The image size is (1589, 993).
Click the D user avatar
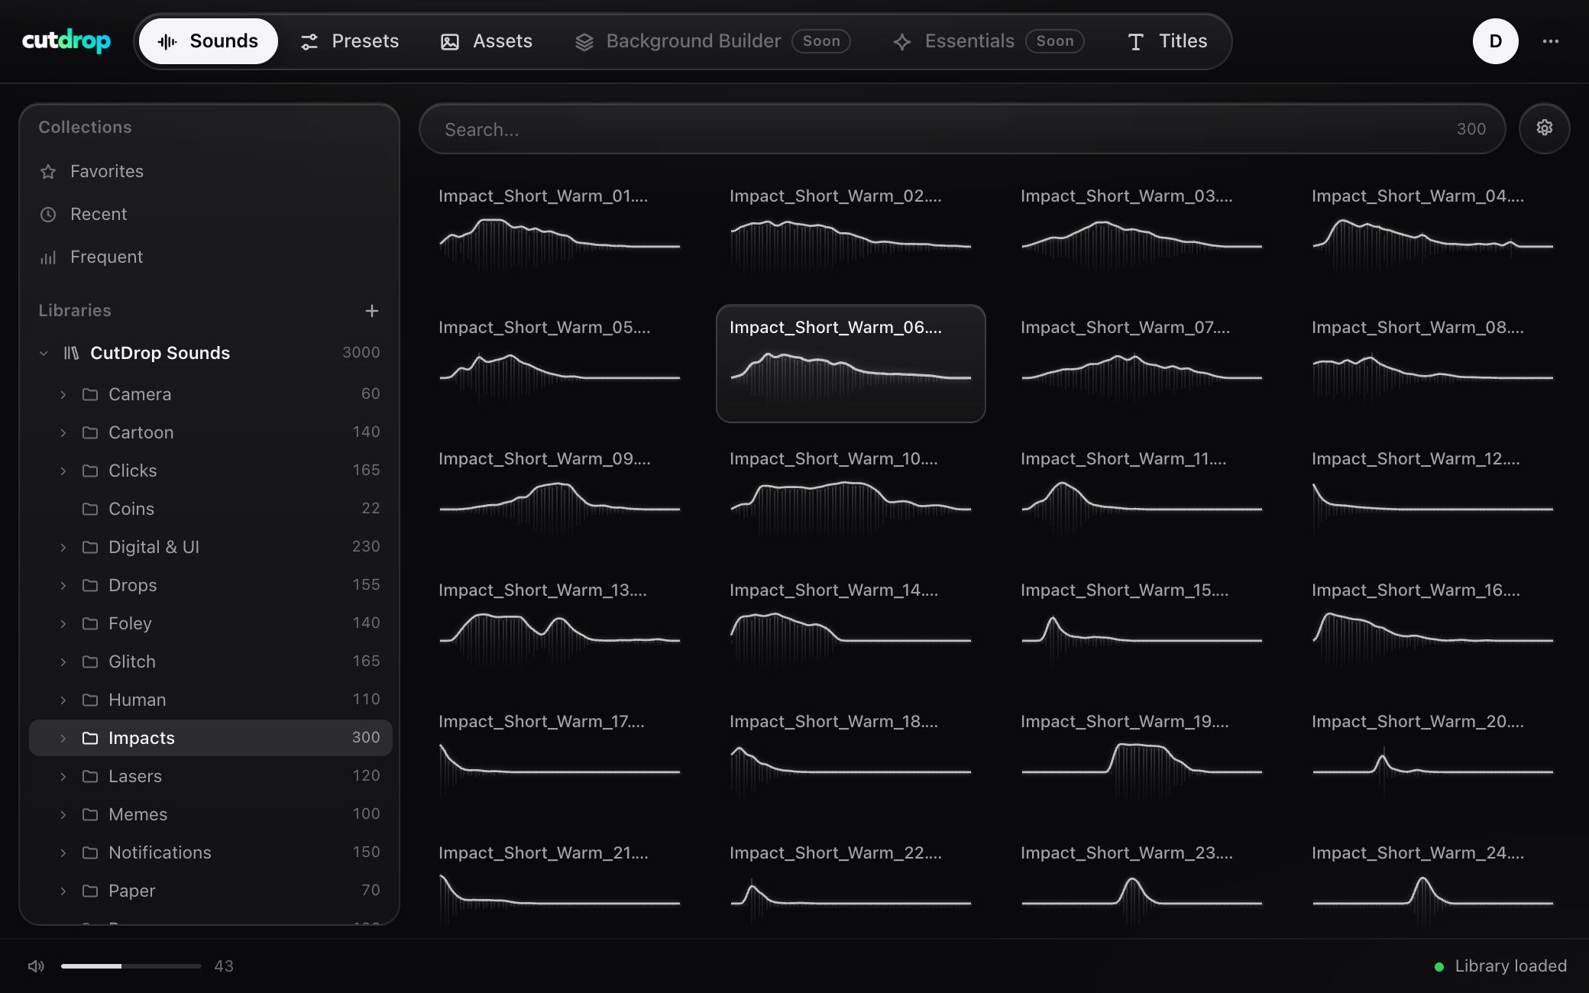click(x=1495, y=41)
